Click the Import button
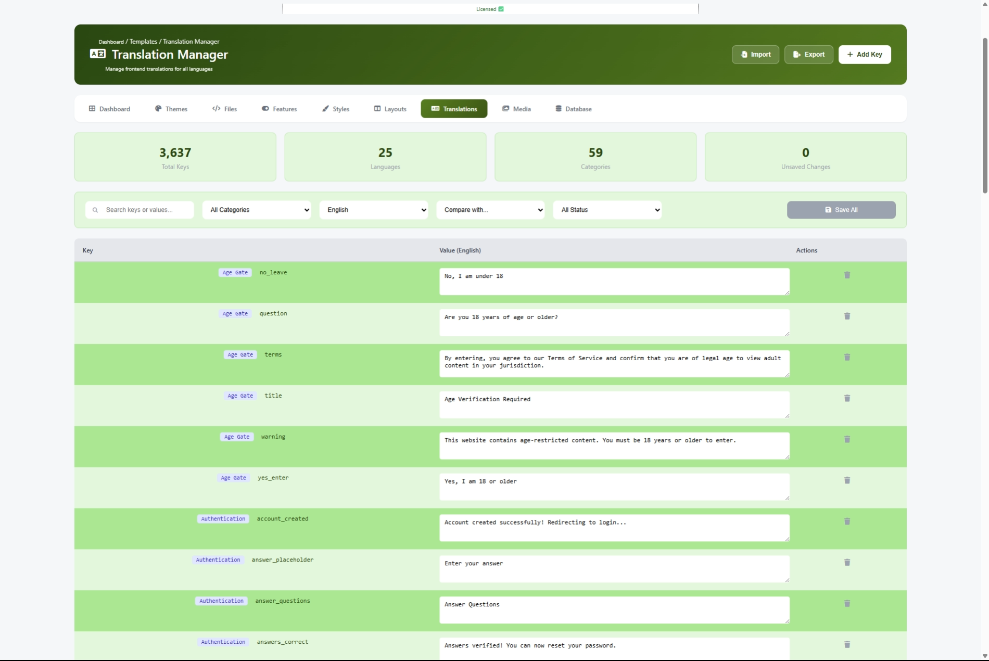Image resolution: width=989 pixels, height=661 pixels. pos(755,54)
